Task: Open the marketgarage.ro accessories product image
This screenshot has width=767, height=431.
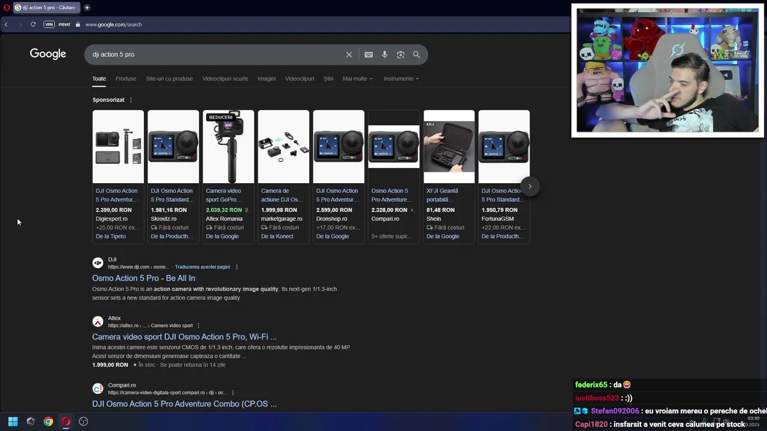Action: point(283,147)
